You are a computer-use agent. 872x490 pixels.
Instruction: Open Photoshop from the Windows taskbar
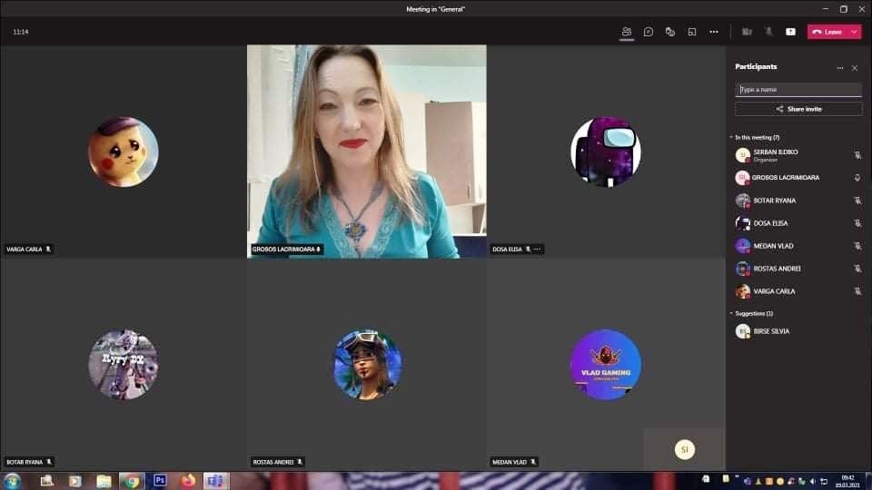161,481
